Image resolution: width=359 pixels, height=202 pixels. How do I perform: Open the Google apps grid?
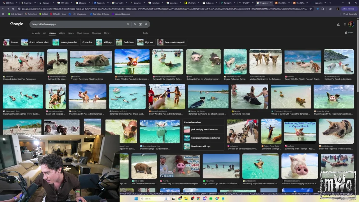[x=345, y=24]
